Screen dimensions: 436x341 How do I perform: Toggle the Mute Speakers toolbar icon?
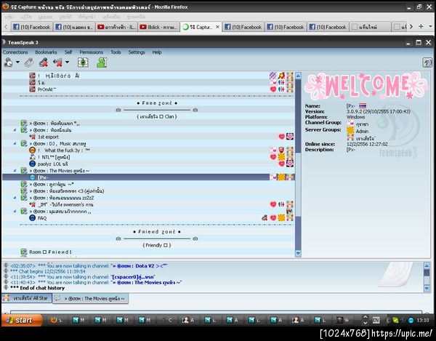(x=57, y=63)
